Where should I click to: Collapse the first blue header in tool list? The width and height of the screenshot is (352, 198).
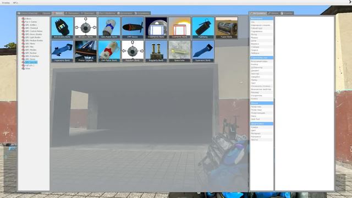tap(262, 19)
